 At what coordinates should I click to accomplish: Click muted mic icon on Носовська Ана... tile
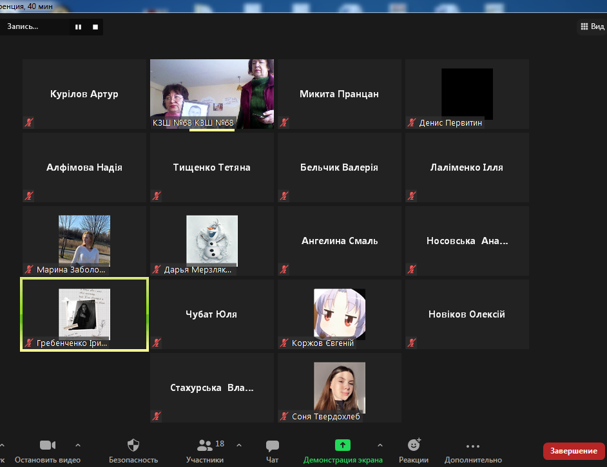pyautogui.click(x=412, y=269)
